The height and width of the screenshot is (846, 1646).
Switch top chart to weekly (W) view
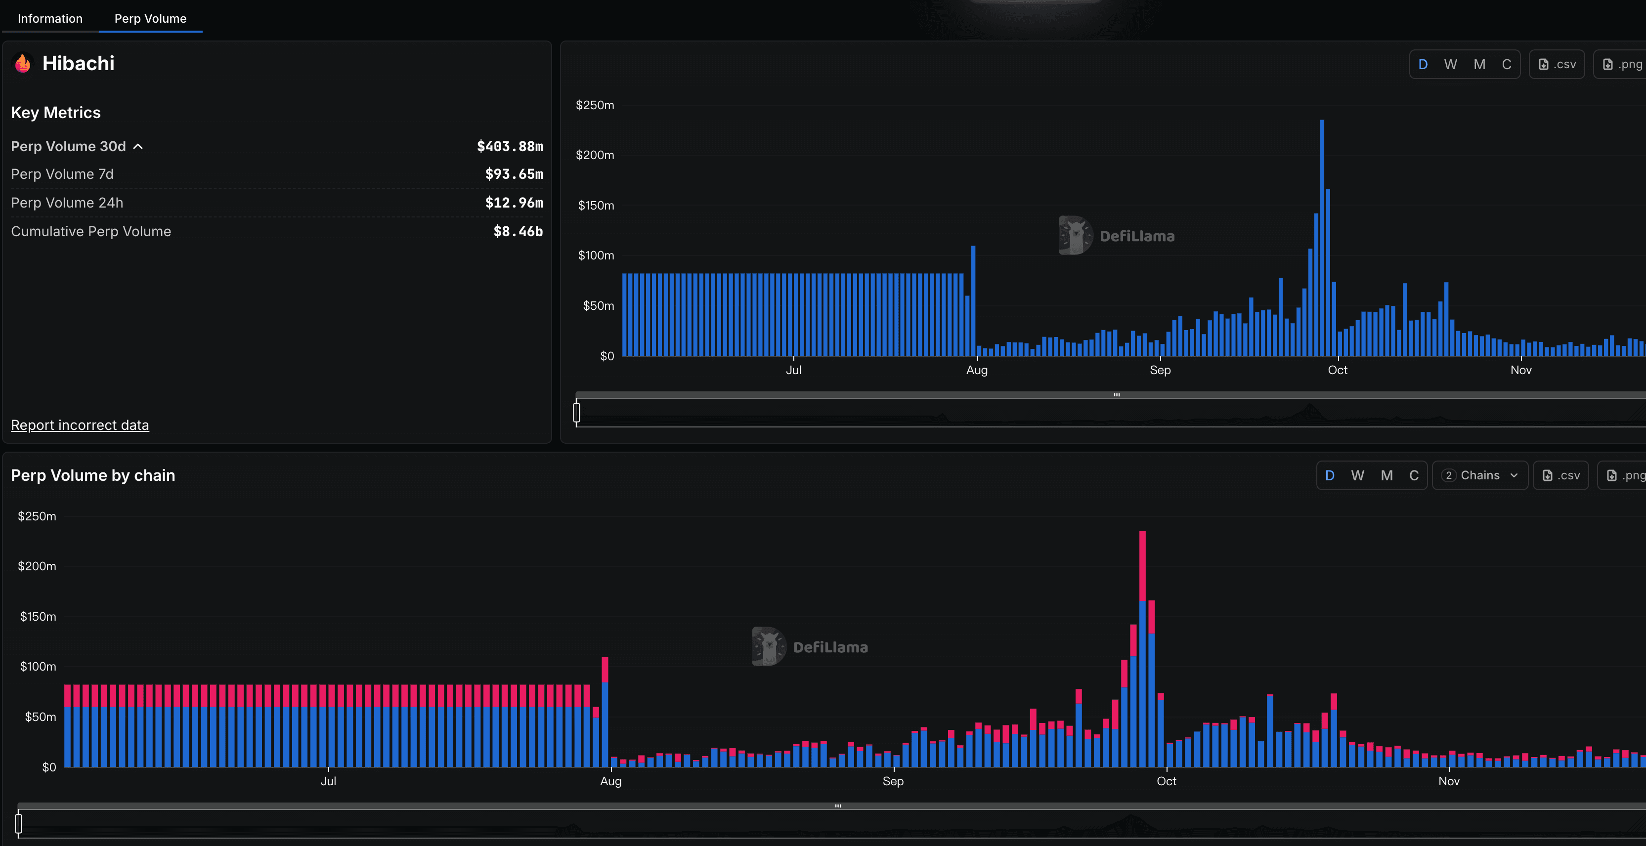pos(1450,65)
